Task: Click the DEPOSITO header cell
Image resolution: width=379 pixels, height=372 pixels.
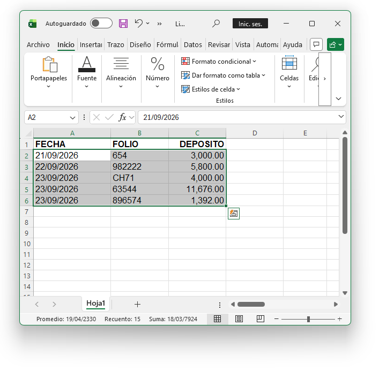Action: pyautogui.click(x=197, y=144)
